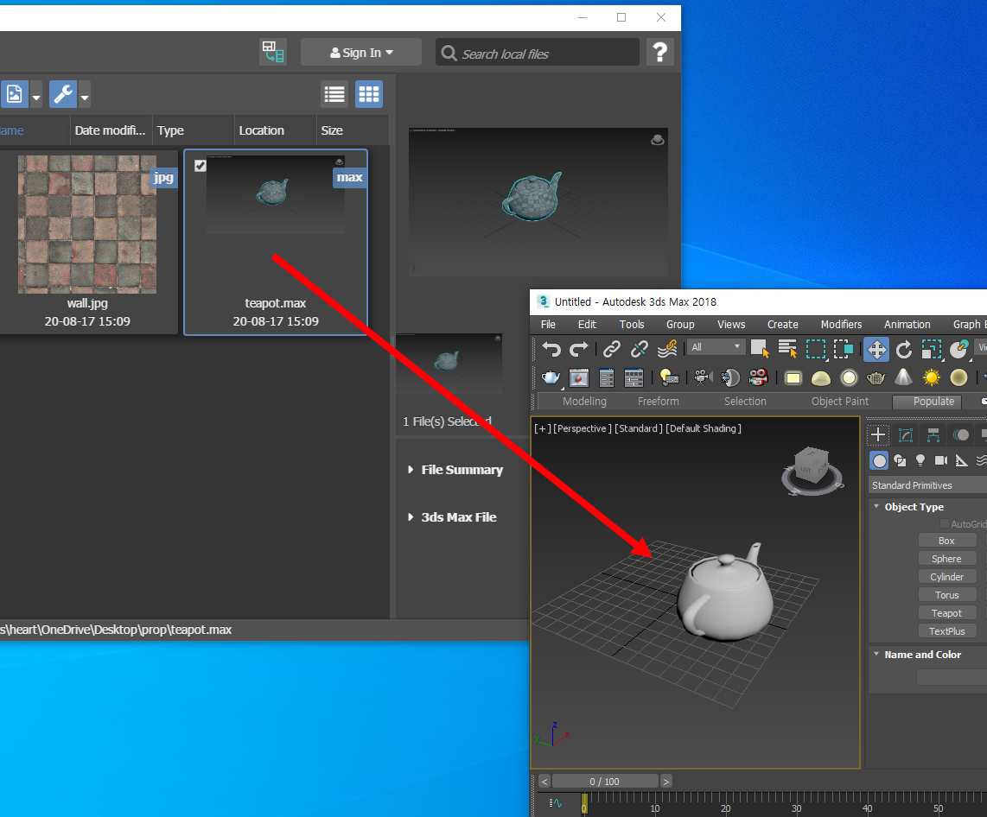
Task: Activate the Select Object cursor tool
Action: click(760, 349)
